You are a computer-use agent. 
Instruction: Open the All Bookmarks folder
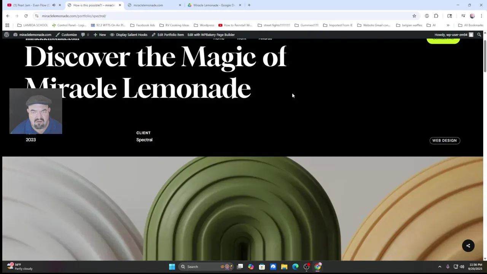coord(471,25)
